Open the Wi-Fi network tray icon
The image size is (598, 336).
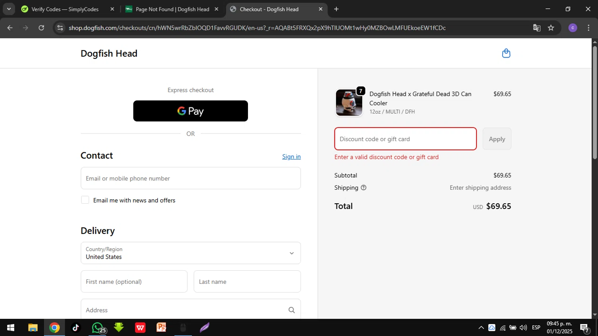click(x=503, y=328)
